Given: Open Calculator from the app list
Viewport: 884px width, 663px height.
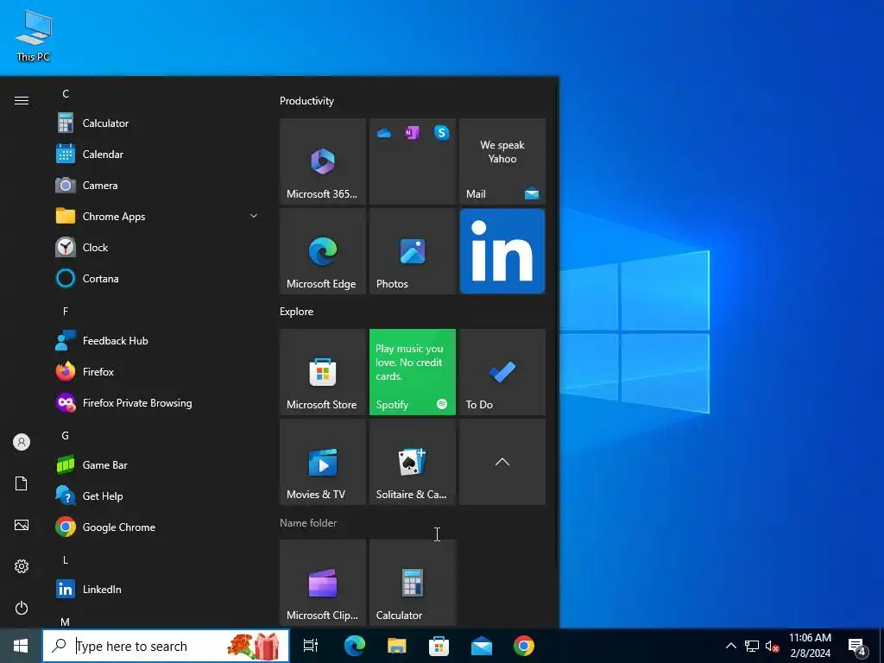Looking at the screenshot, I should [x=158, y=123].
